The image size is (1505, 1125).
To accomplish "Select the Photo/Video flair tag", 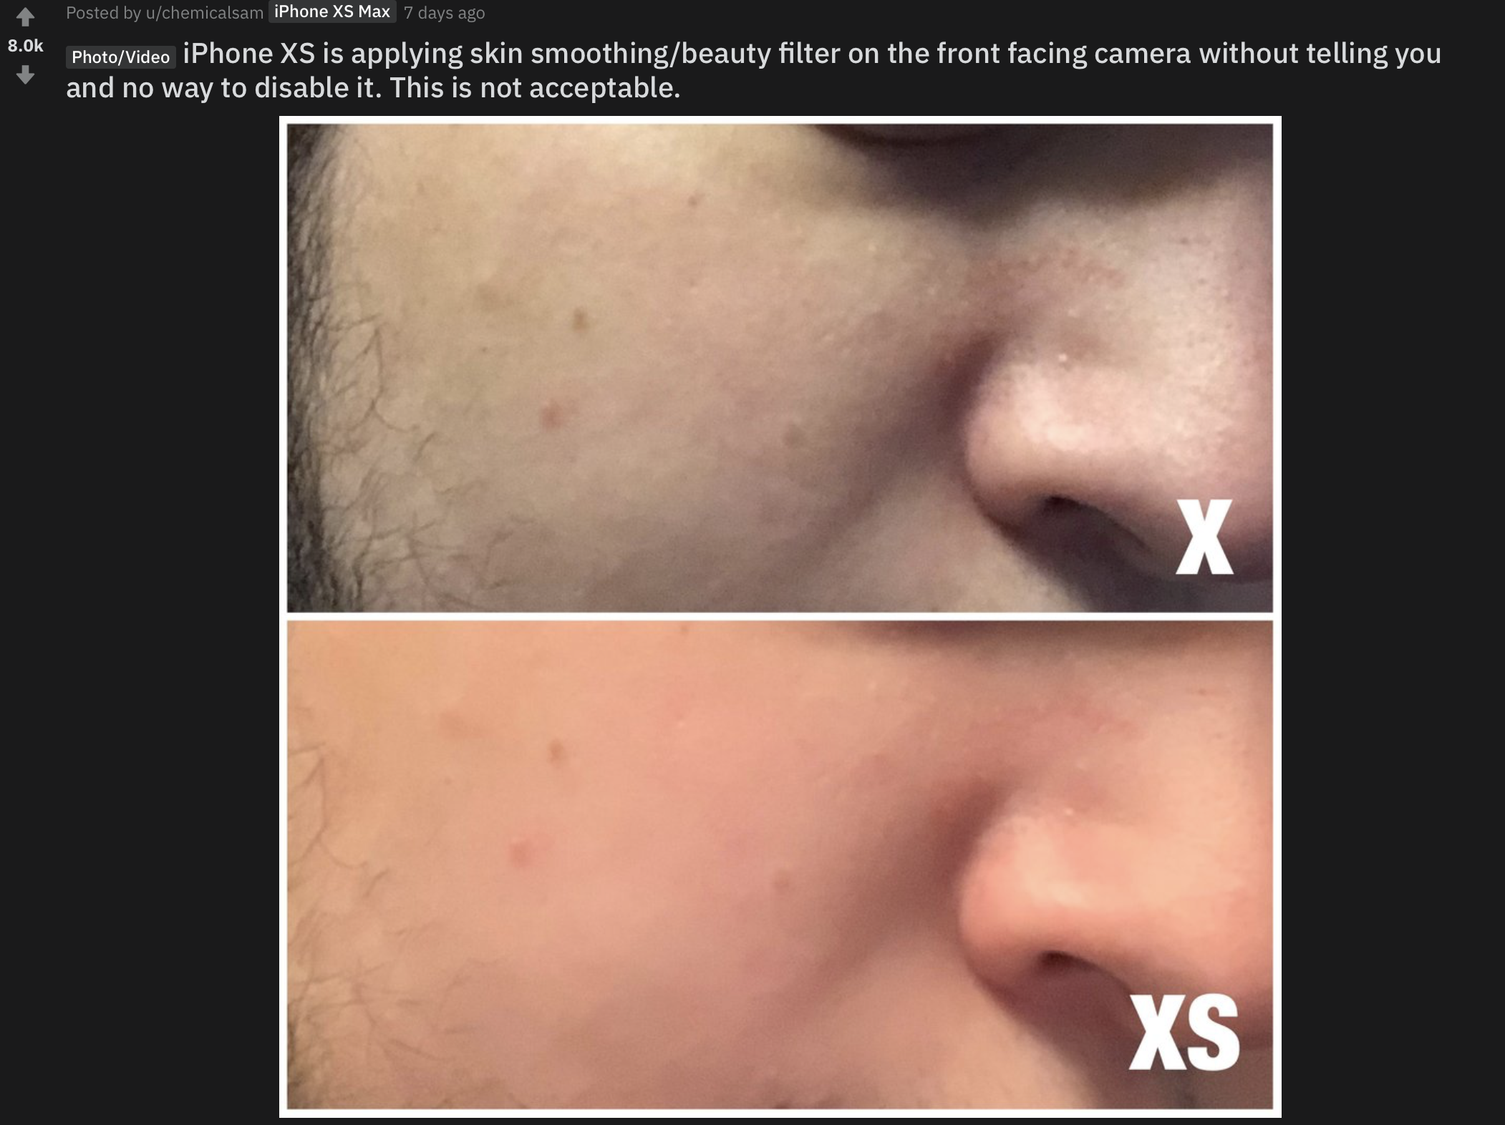I will pos(118,56).
